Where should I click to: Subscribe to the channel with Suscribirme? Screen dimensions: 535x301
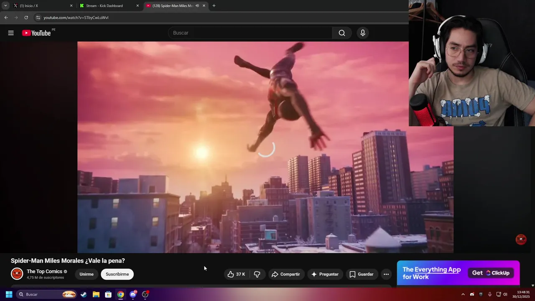tap(117, 274)
